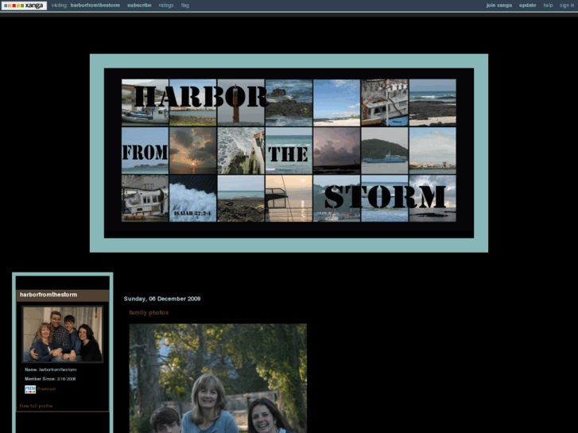This screenshot has height=433, width=578.
Task: Click the ISAIAH 32:2-4 caption in banner
Action: coord(192,214)
